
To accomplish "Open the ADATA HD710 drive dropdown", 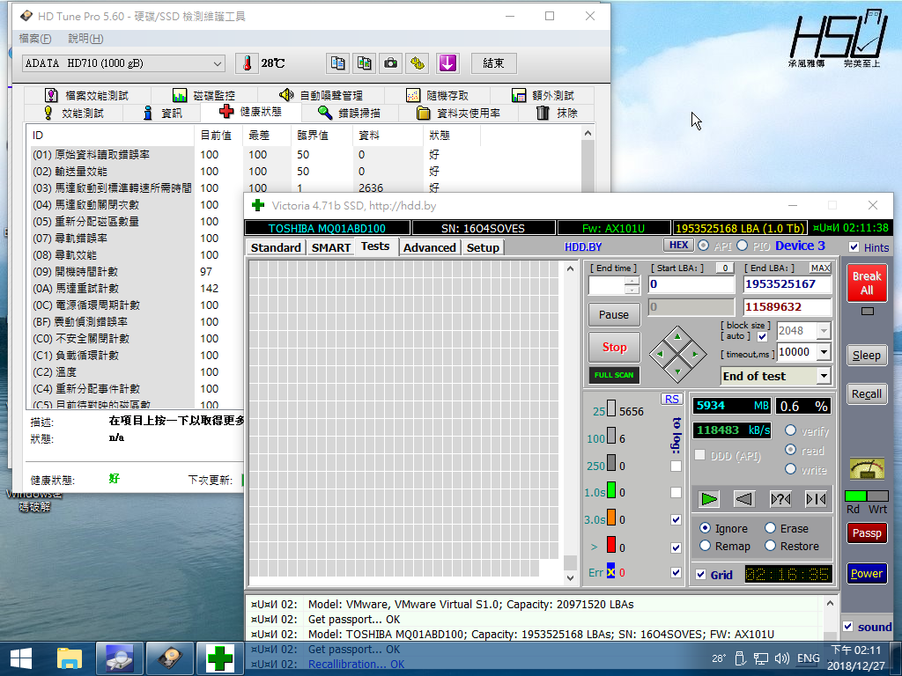I will coord(218,63).
